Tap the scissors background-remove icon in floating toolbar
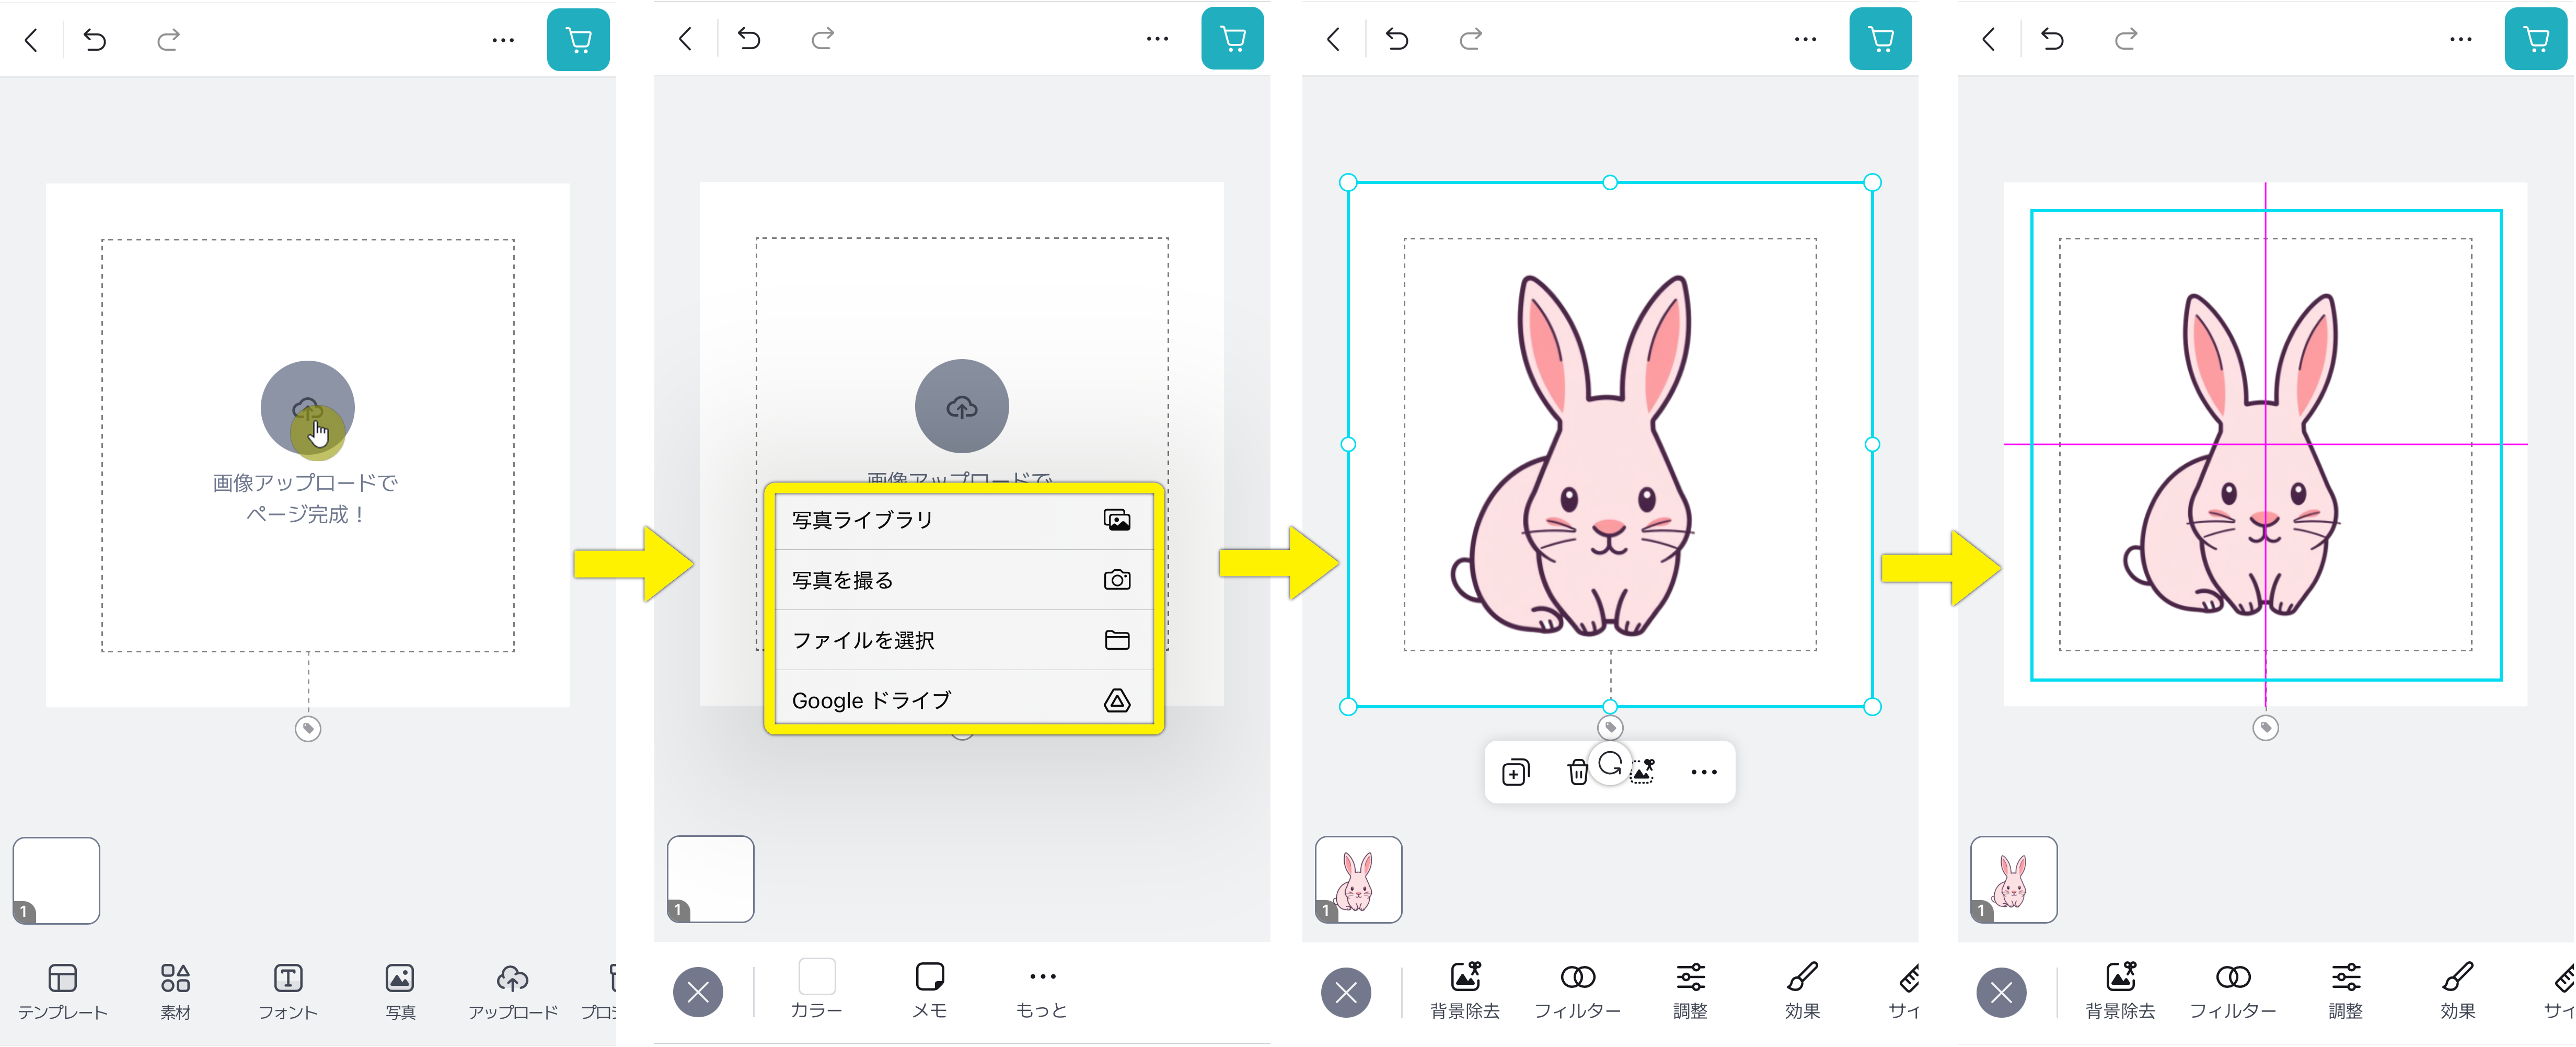Screen dimensions: 2576x1047 (x=1644, y=771)
